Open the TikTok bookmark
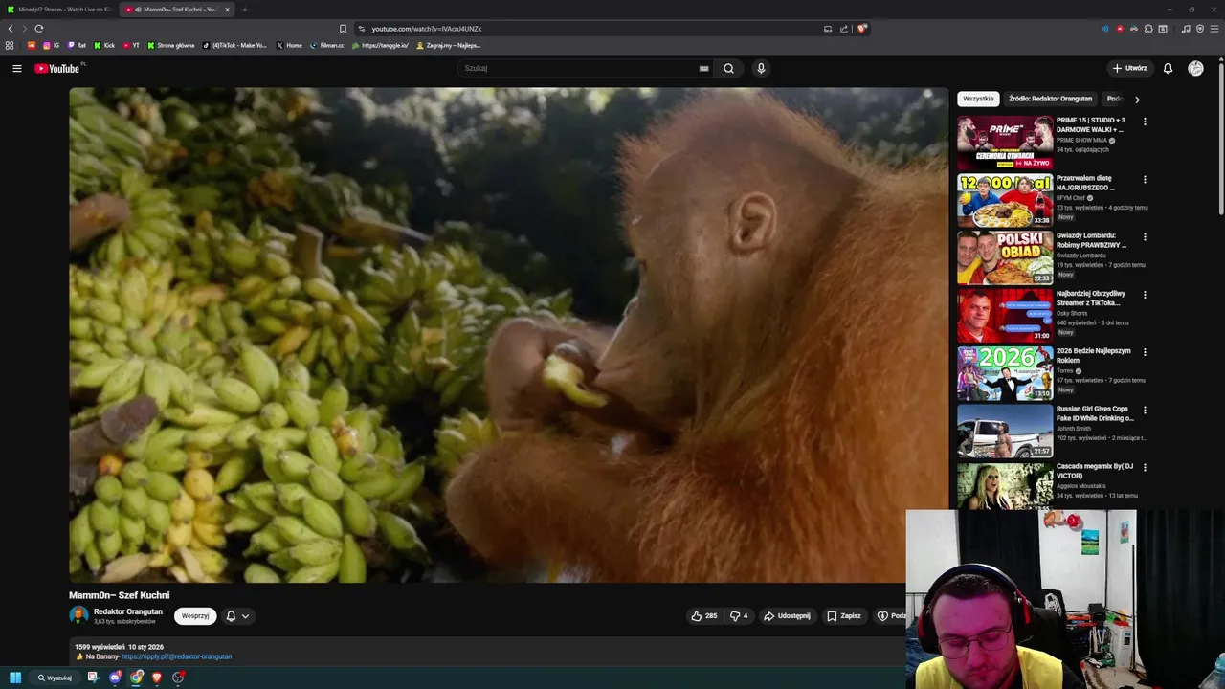The height and width of the screenshot is (689, 1225). (x=234, y=45)
